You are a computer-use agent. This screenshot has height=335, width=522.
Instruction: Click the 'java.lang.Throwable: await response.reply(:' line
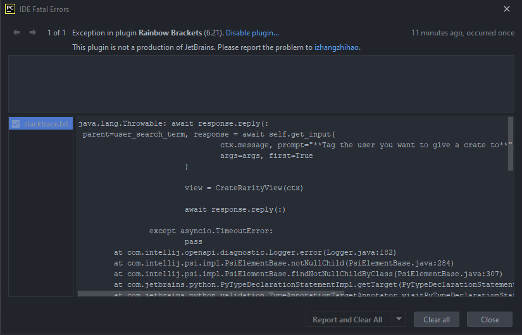click(173, 124)
